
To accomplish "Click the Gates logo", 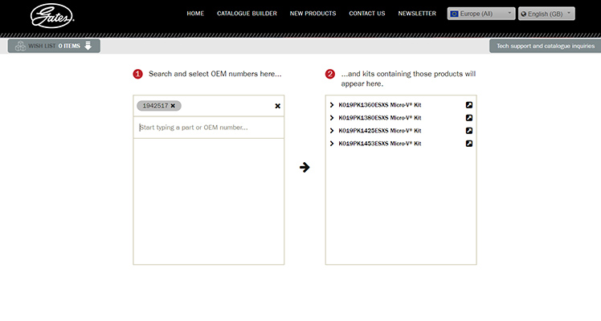I will 53,15.
